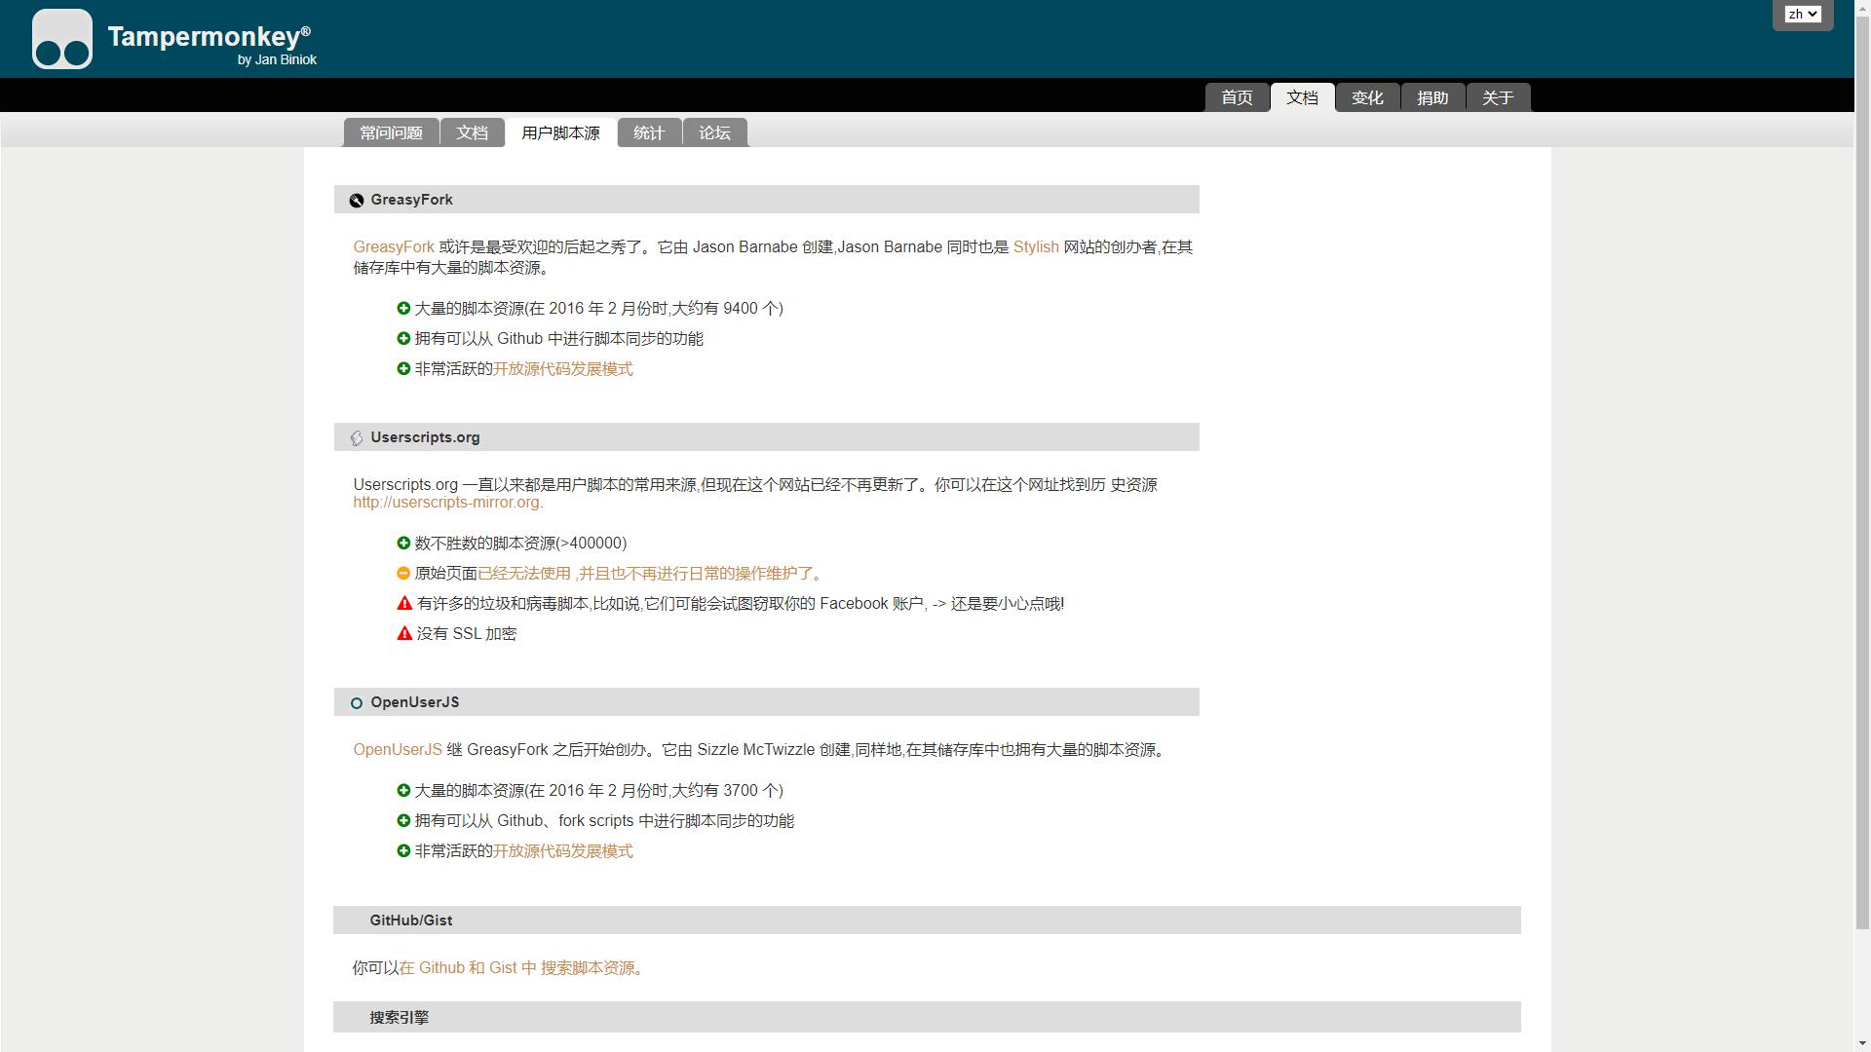Open the zh language dropdown
Viewport: 1871px width, 1052px height.
1802,15
